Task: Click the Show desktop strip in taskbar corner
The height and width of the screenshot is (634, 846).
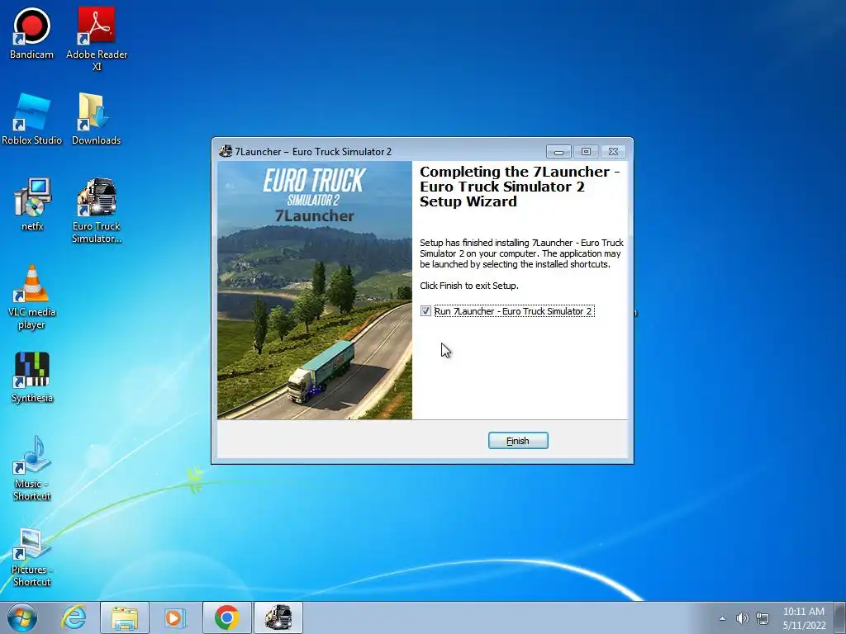Action: click(840, 617)
